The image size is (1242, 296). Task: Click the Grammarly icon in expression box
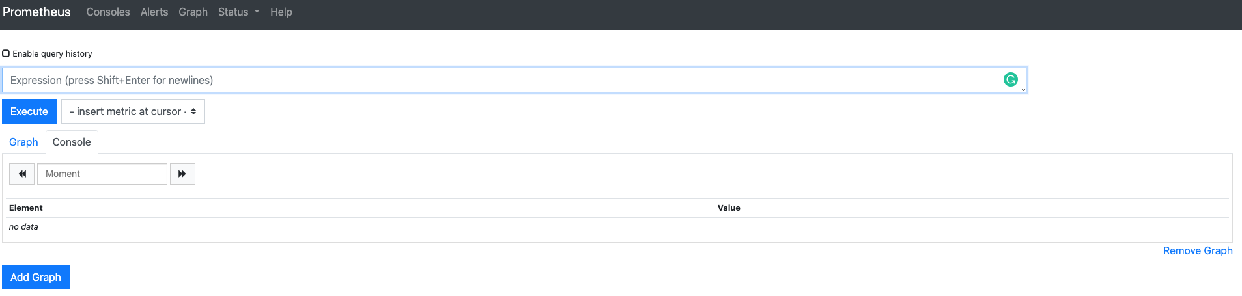[1010, 79]
